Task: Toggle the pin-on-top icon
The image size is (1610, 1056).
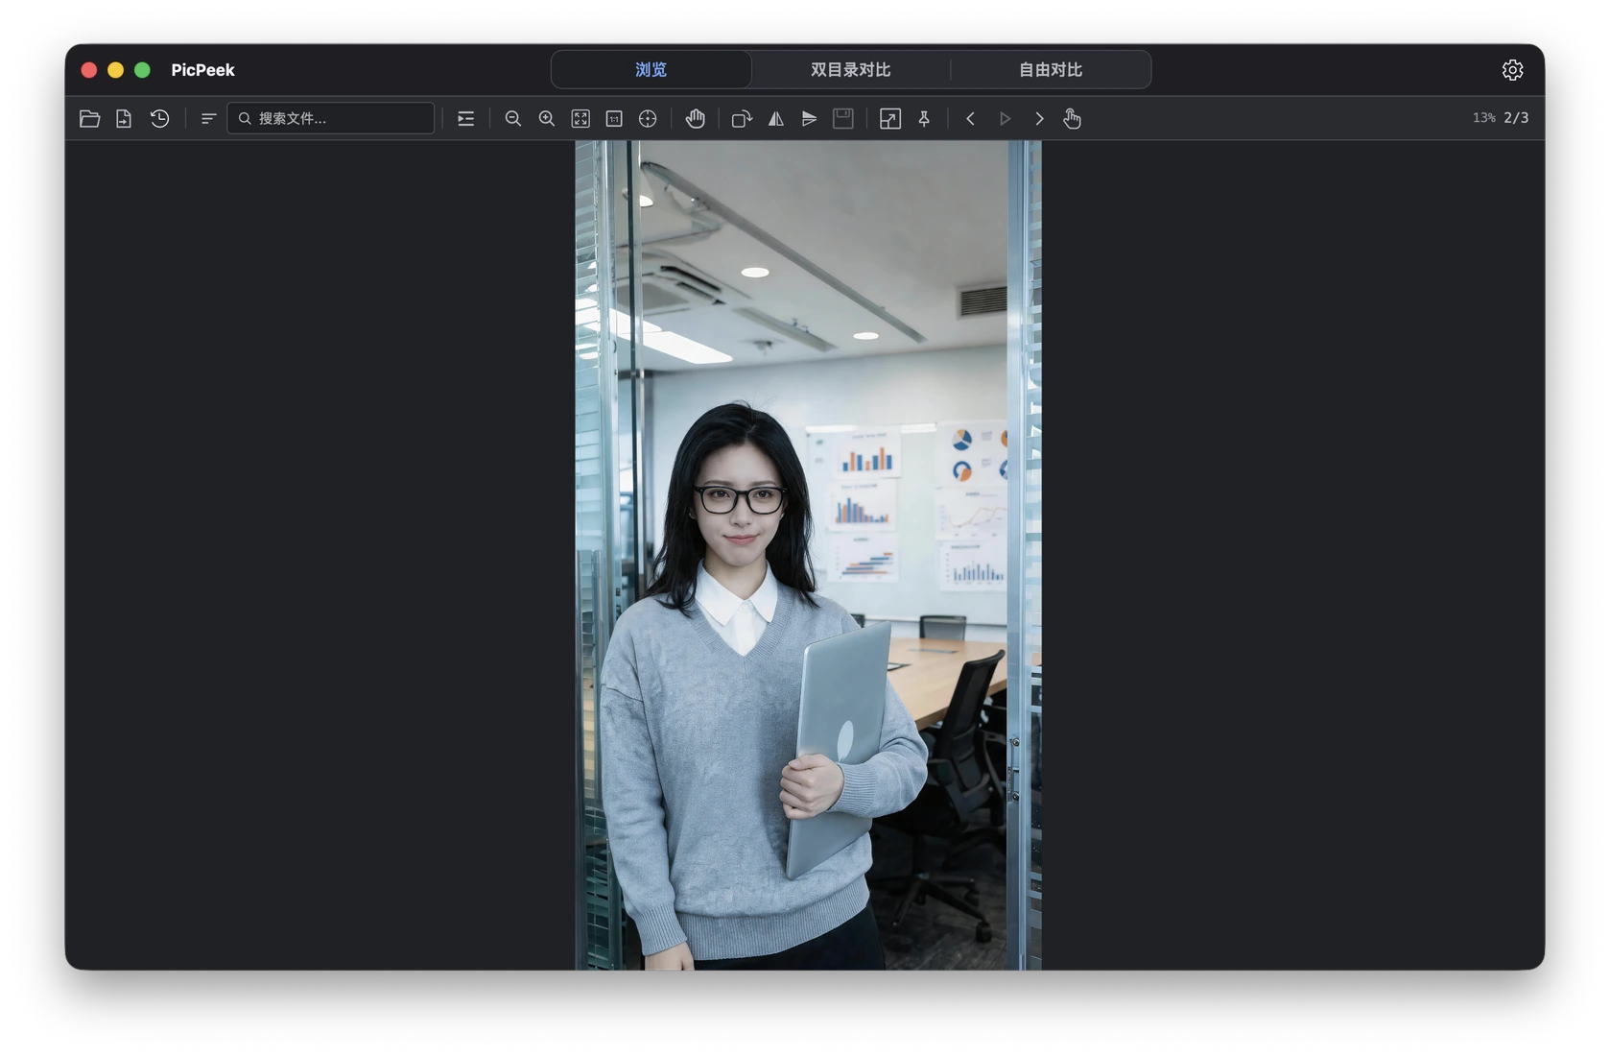Action: [924, 118]
